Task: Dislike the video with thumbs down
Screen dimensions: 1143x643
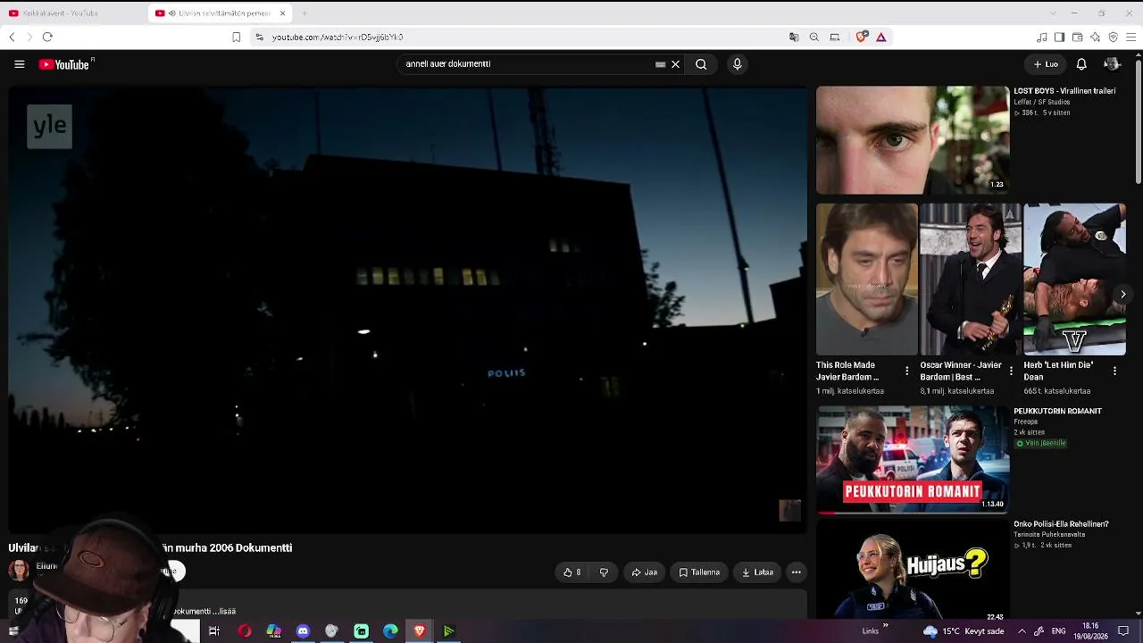Action: pyautogui.click(x=604, y=572)
